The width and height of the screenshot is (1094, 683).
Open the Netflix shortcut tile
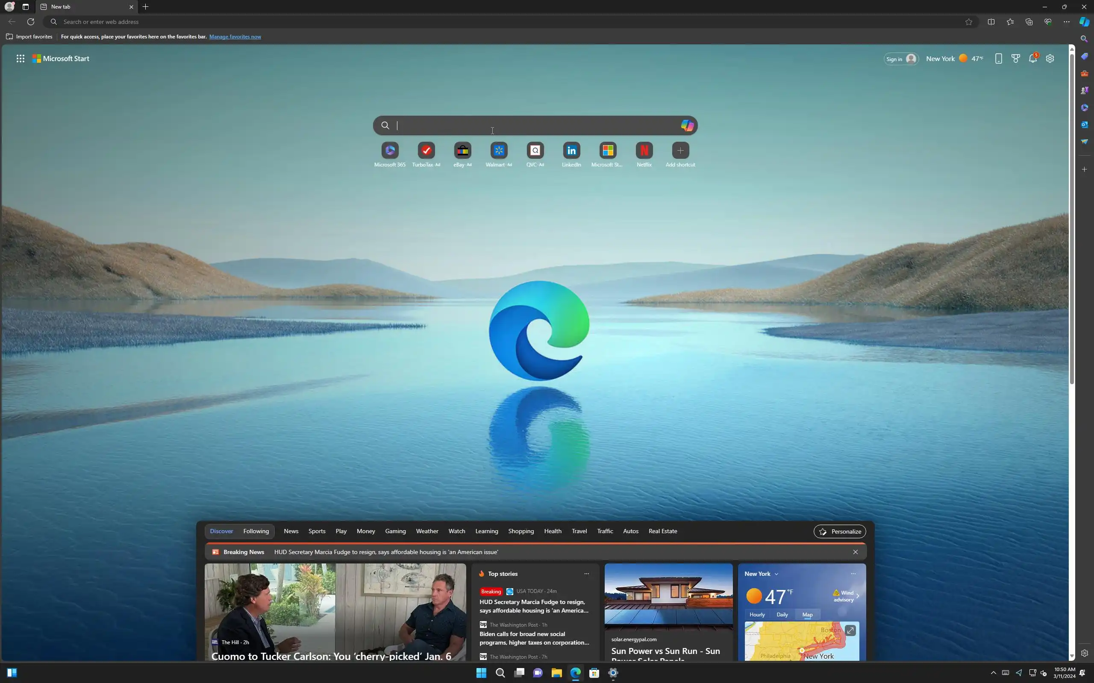pyautogui.click(x=644, y=150)
